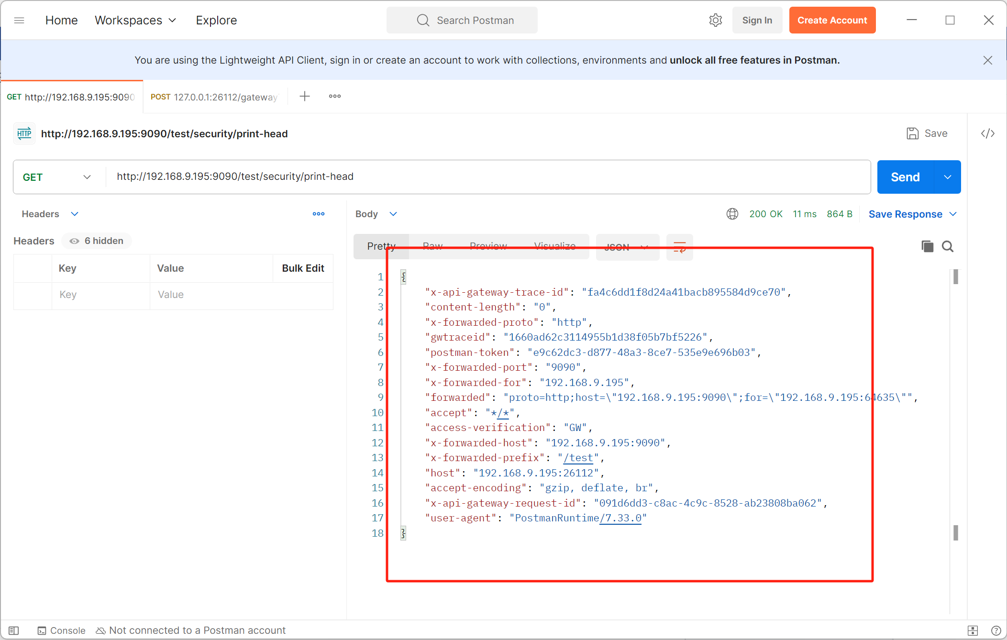Image resolution: width=1007 pixels, height=640 pixels.
Task: Click the code snippet icon
Action: point(987,133)
